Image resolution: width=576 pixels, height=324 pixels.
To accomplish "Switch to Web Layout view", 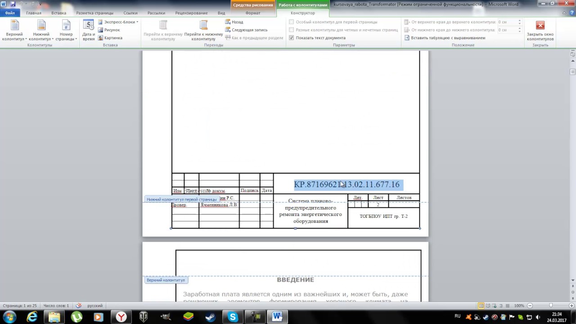I will coord(494,306).
